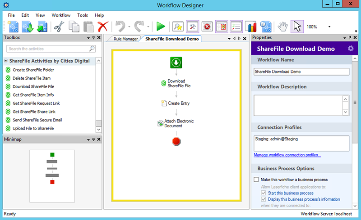
Task: Close the ShareFile Download Demo document tab
Action: (245, 39)
